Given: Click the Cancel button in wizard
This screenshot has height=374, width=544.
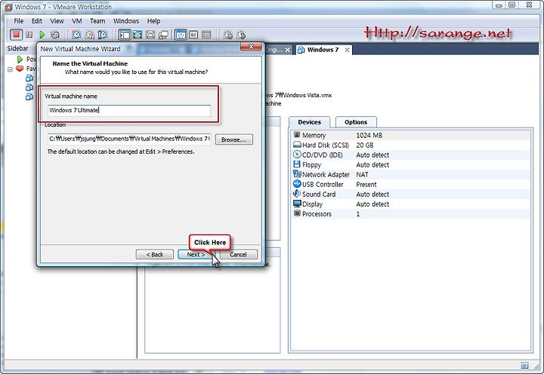Looking at the screenshot, I should coord(238,255).
